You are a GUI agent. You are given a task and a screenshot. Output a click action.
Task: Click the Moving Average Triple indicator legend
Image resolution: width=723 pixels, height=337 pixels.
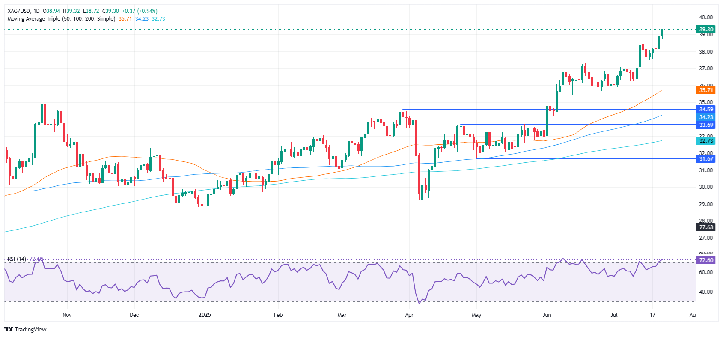(61, 19)
